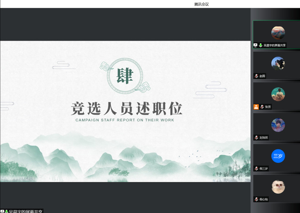Click the orange host badge beside 张贤
This screenshot has height=213, width=300.
[256, 107]
